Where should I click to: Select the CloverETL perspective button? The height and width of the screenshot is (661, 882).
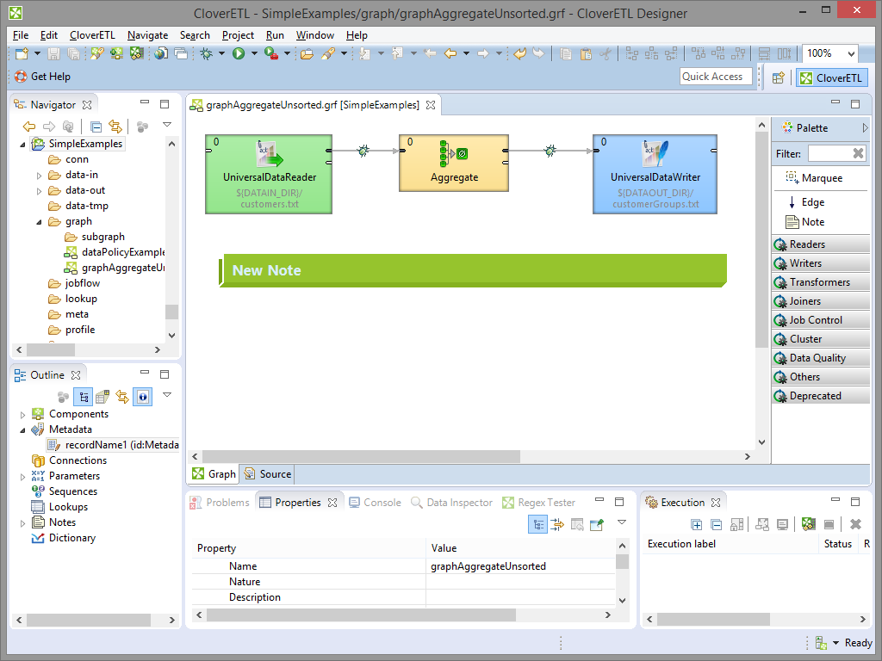click(x=832, y=77)
